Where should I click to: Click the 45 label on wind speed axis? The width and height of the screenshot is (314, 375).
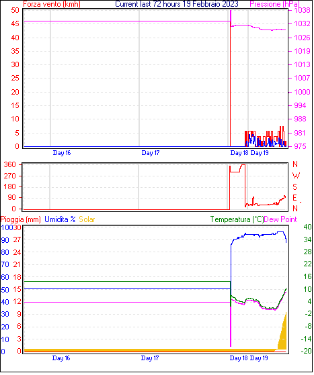click(x=15, y=23)
